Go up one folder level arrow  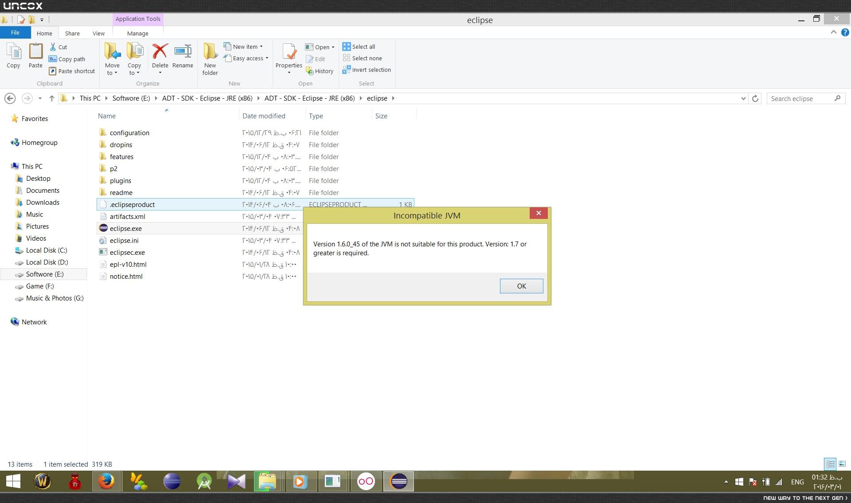51,98
